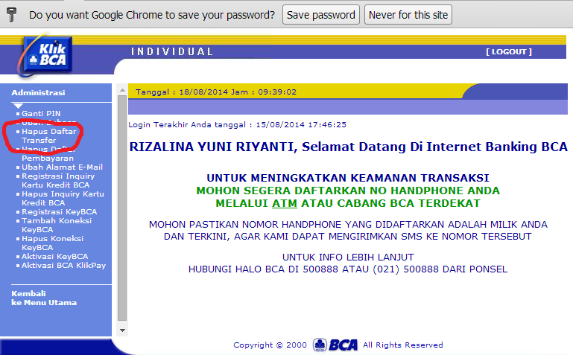
Task: Click the RIZALINA YUNI RIYANTI welcome text
Action: point(348,147)
